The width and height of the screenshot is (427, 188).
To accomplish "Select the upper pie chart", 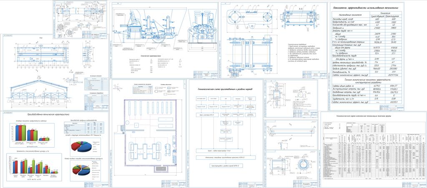I will tap(85, 147).
